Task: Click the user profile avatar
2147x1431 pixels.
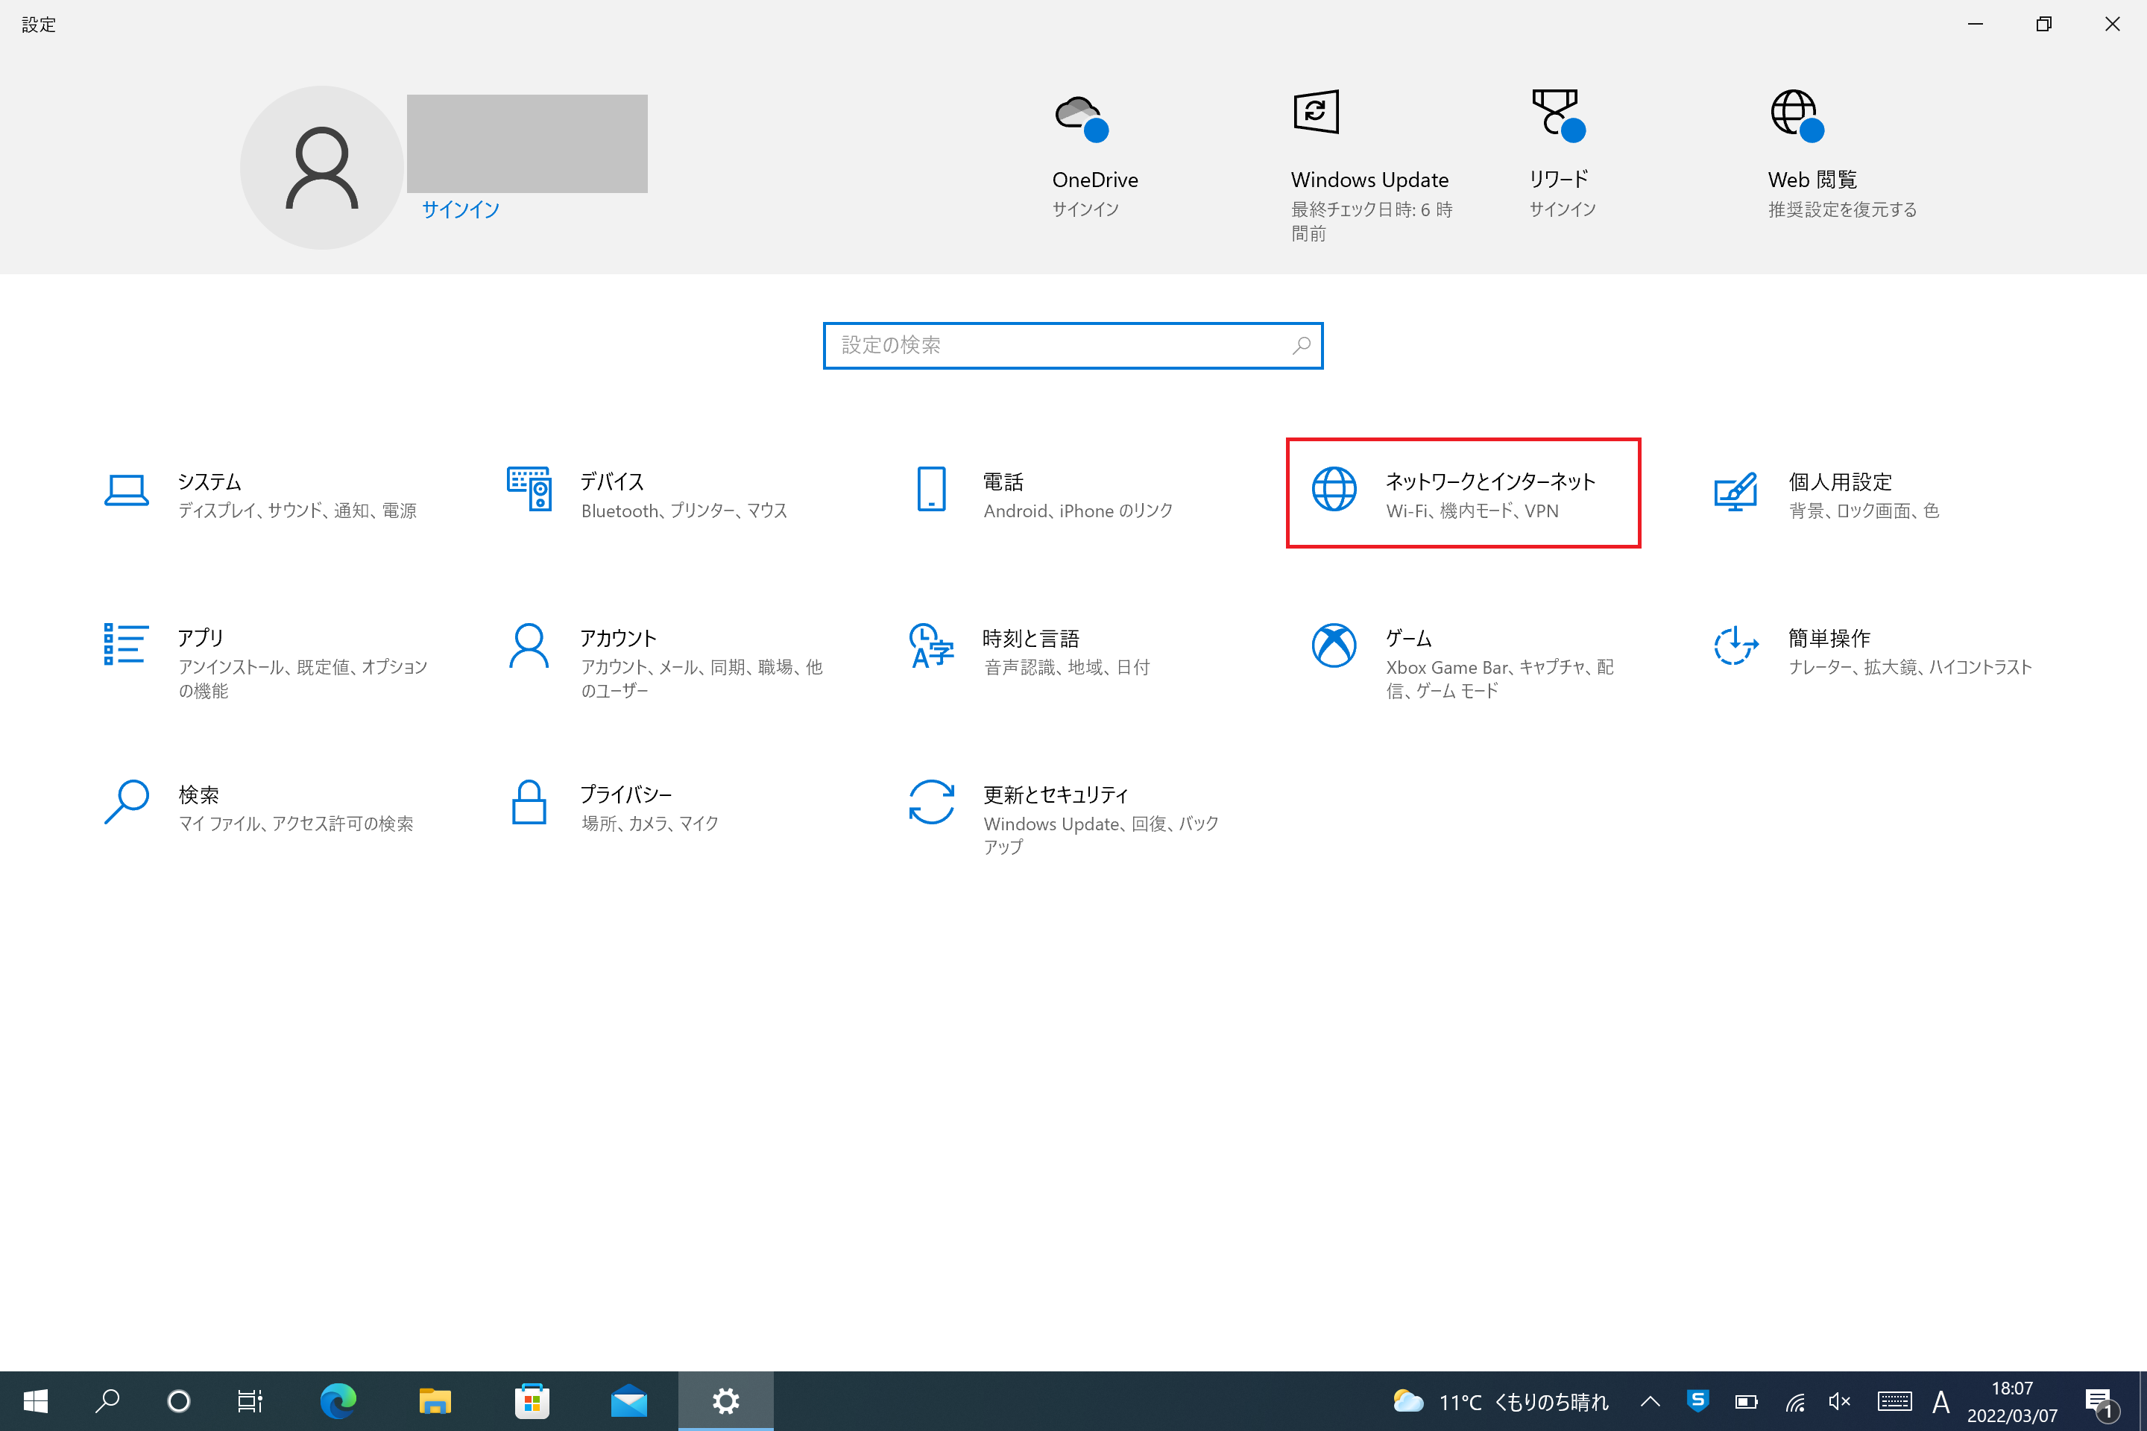Action: pos(321,168)
